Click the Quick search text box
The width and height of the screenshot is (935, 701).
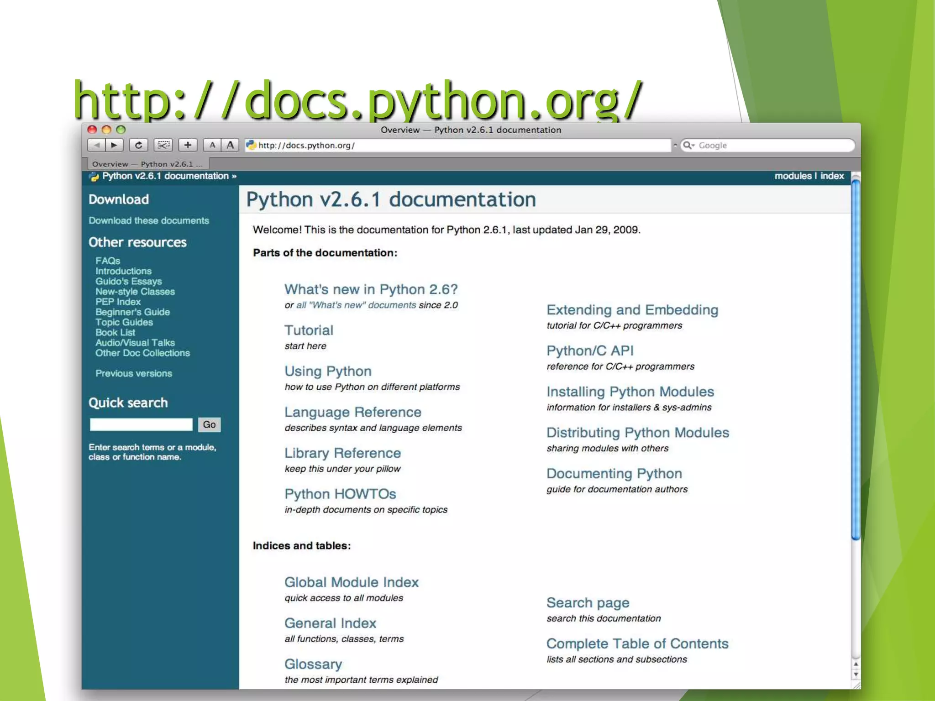pyautogui.click(x=141, y=424)
